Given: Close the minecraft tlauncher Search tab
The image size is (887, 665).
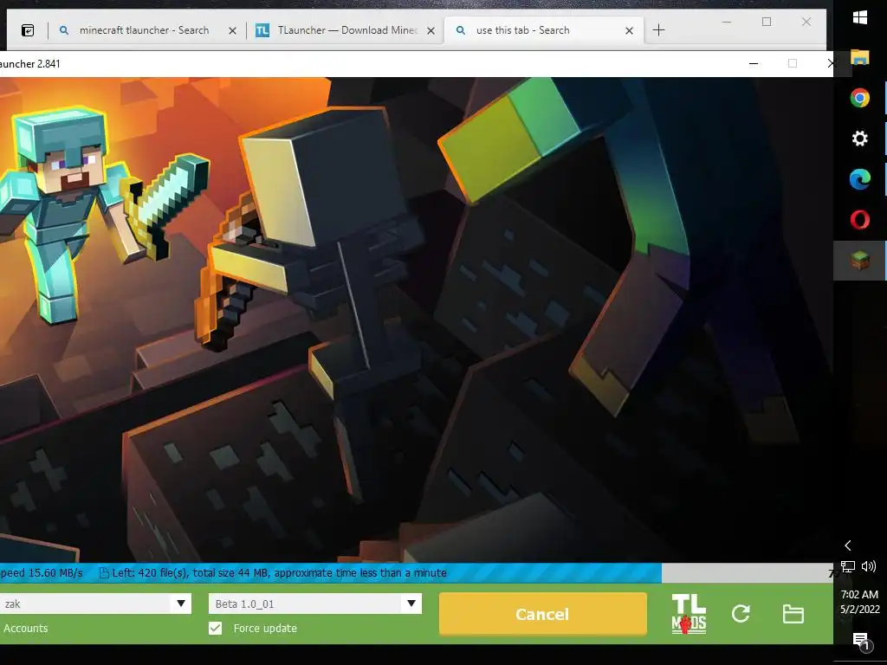Looking at the screenshot, I should 232,30.
